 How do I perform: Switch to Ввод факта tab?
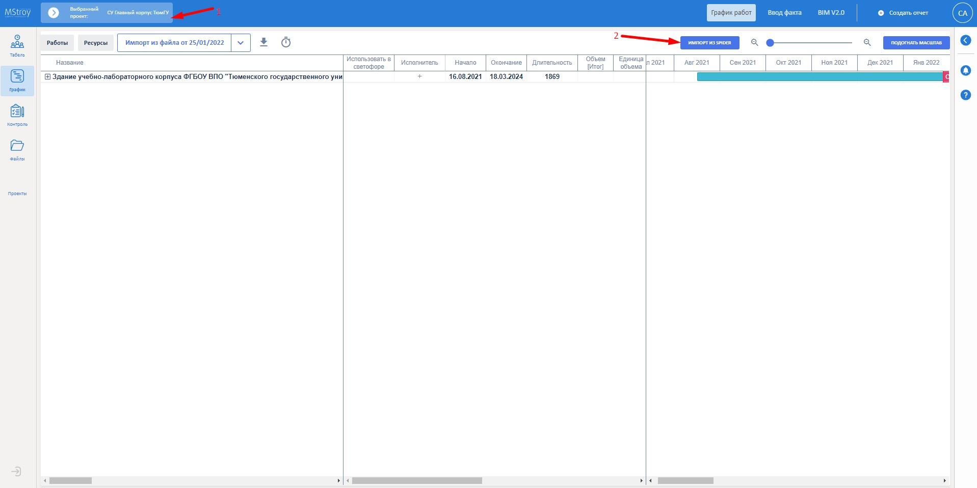(784, 13)
